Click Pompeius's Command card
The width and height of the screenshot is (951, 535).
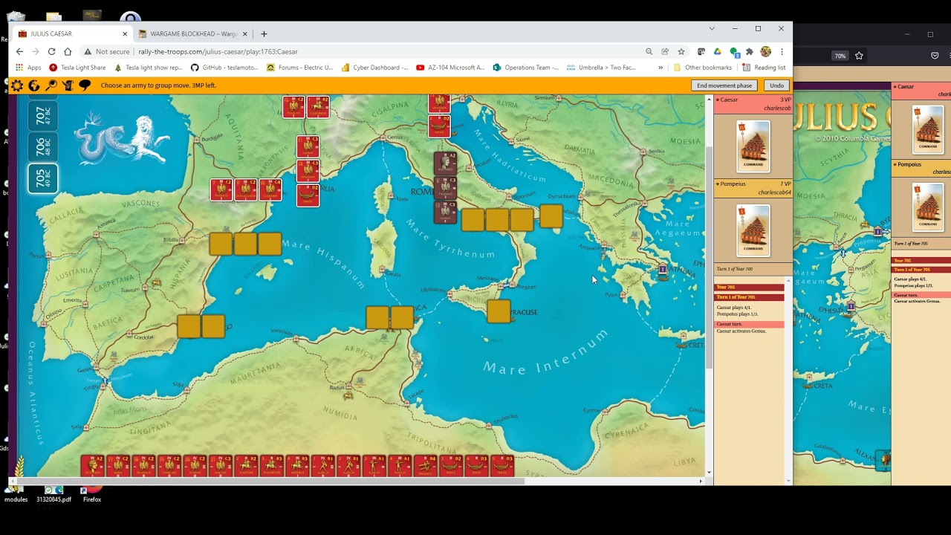pyautogui.click(x=753, y=230)
